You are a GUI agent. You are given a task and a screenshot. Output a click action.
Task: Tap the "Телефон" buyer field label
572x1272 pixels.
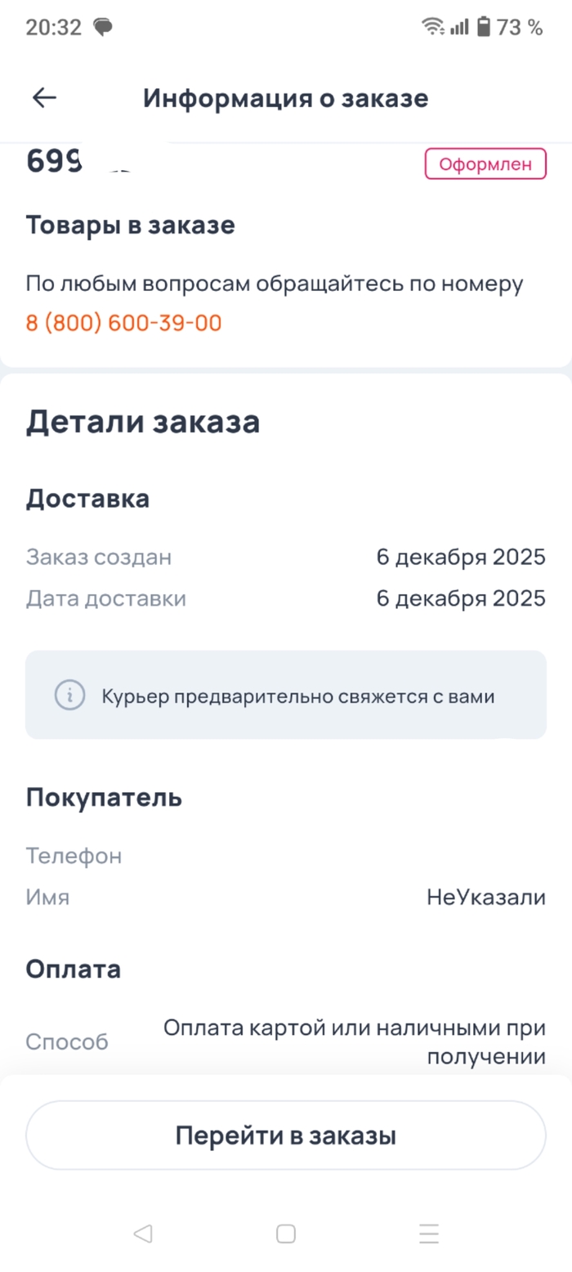74,856
